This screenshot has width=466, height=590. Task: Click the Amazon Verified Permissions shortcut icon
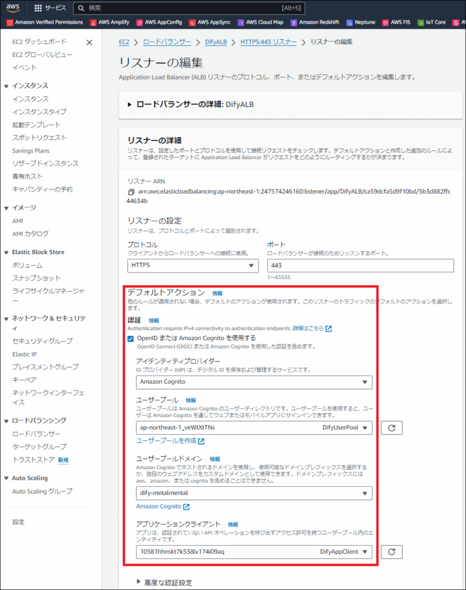pos(10,22)
